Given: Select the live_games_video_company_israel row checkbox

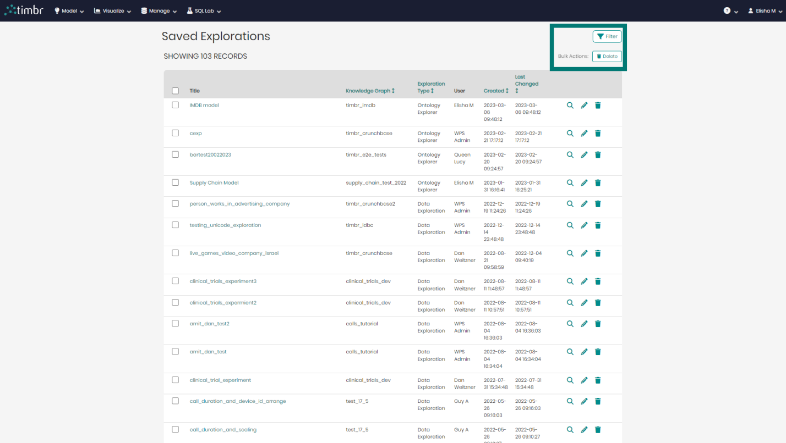Looking at the screenshot, I should 176,253.
